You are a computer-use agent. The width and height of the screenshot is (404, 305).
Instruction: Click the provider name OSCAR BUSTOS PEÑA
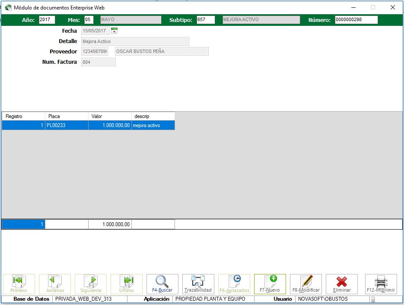tap(162, 51)
